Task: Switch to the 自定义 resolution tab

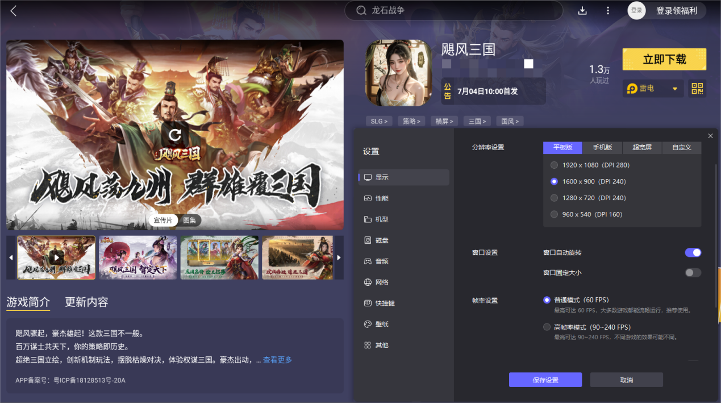Action: point(682,147)
